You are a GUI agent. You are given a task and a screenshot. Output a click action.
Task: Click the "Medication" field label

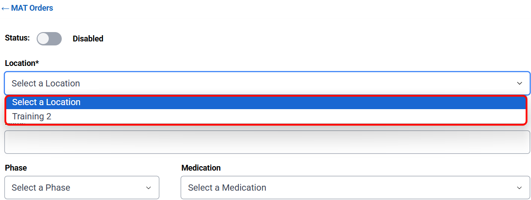click(x=201, y=168)
